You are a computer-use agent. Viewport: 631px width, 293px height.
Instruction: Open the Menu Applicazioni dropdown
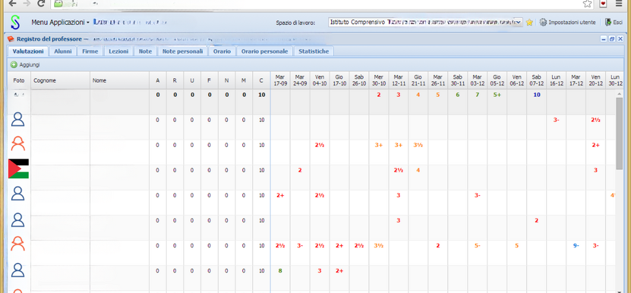pyautogui.click(x=60, y=22)
